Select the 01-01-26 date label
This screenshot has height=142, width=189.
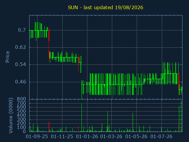[x=87, y=137]
